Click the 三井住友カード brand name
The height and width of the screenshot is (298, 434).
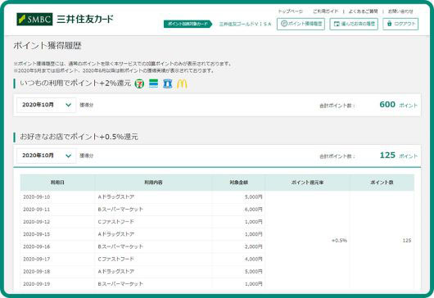pyautogui.click(x=85, y=19)
